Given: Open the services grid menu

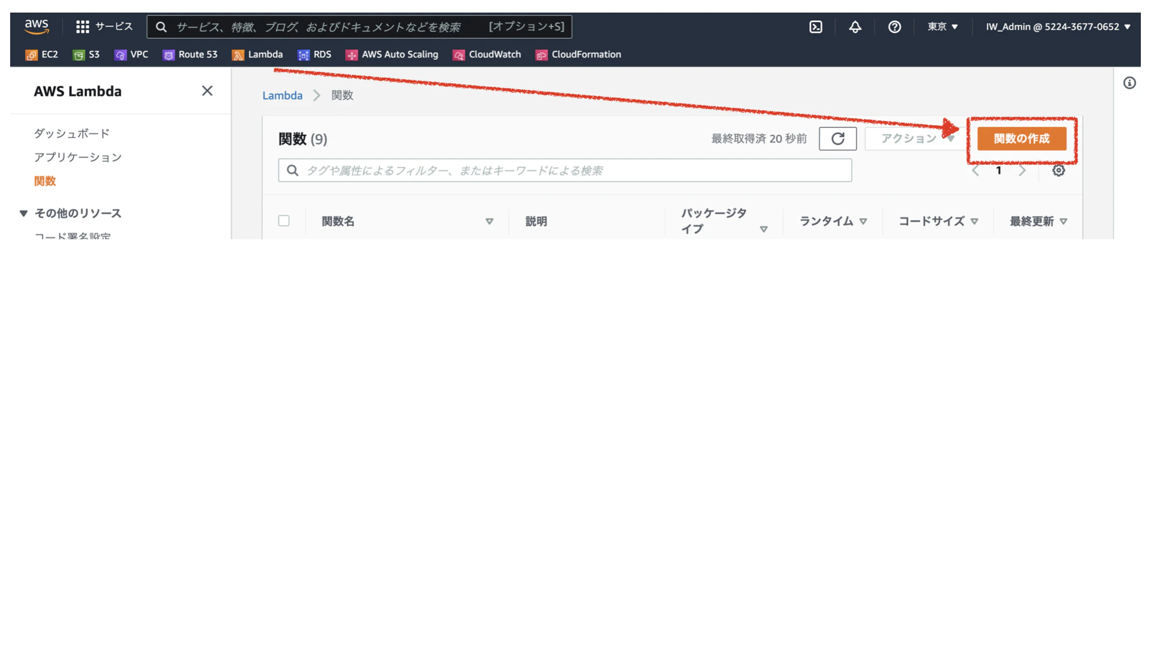Looking at the screenshot, I should pyautogui.click(x=82, y=26).
